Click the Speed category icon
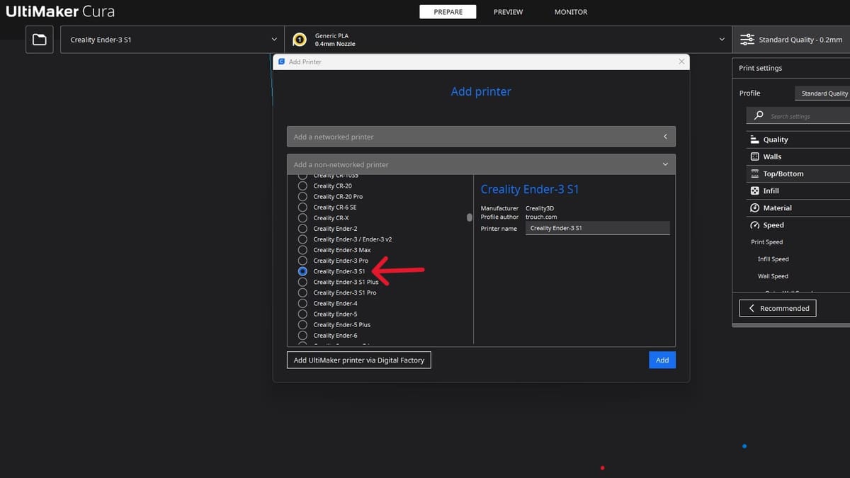The height and width of the screenshot is (478, 850). [754, 225]
